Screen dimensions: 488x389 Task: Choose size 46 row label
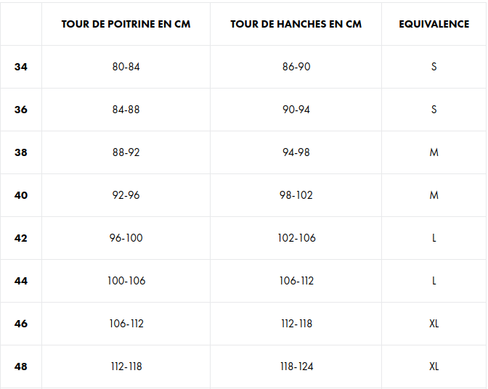[x=21, y=324]
